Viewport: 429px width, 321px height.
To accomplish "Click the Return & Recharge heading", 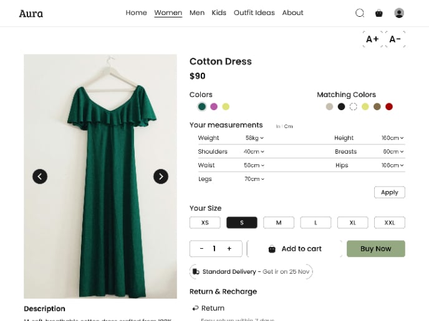I will [223, 292].
